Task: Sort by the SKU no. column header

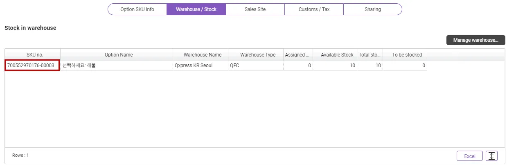Action: 33,55
